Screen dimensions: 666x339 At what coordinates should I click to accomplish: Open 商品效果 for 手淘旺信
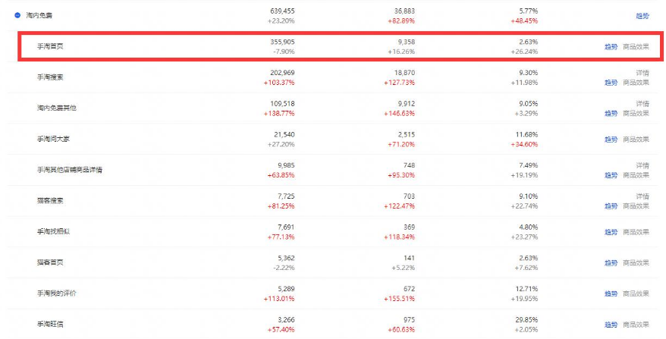[636, 325]
